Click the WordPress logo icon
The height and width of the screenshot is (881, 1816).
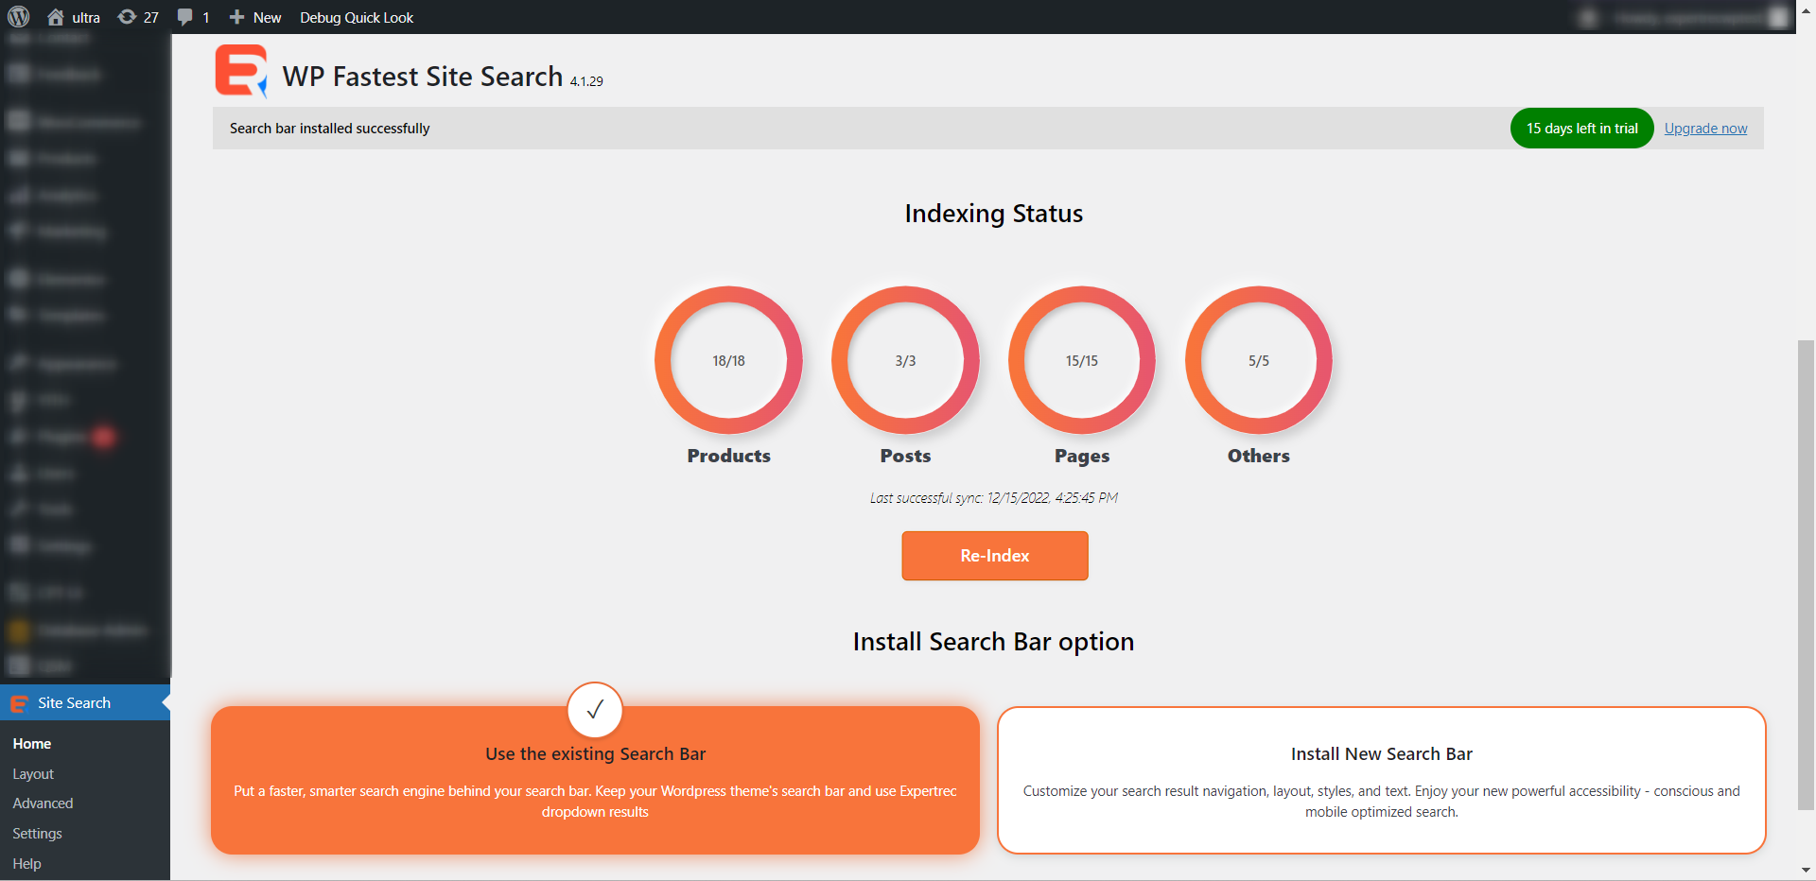click(19, 17)
